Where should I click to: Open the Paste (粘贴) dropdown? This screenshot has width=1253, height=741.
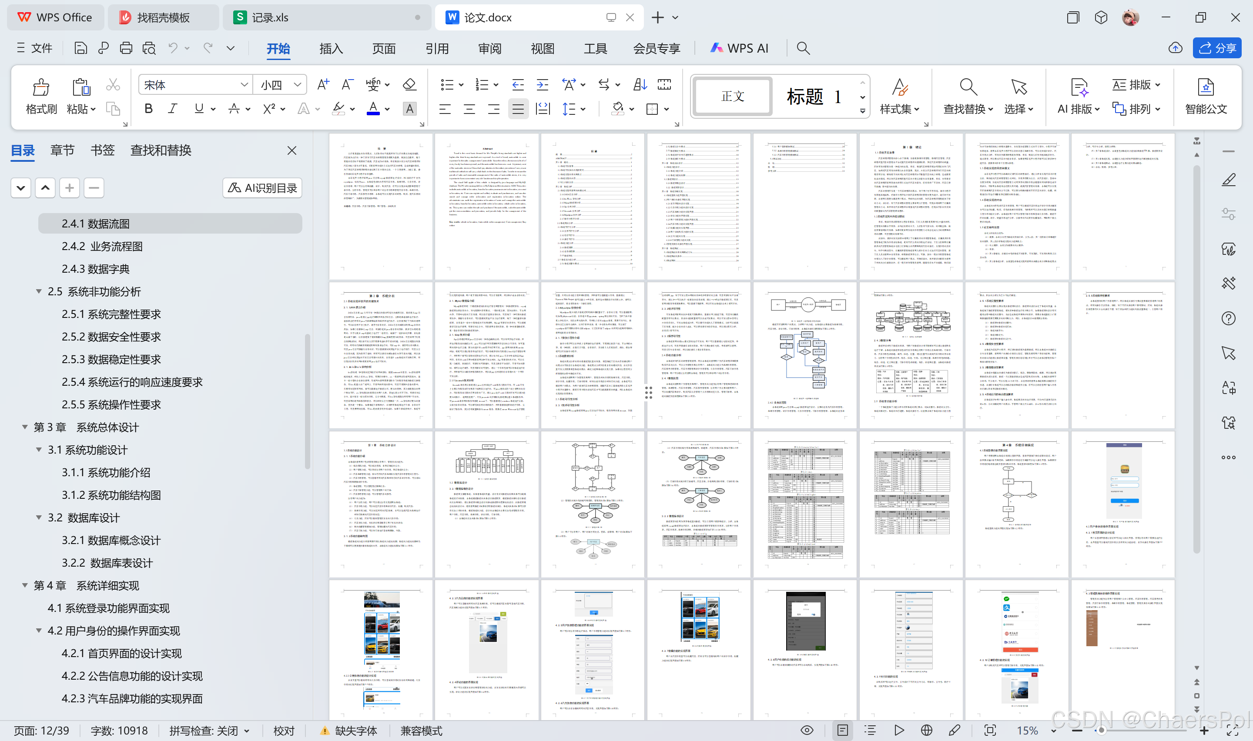(x=81, y=109)
